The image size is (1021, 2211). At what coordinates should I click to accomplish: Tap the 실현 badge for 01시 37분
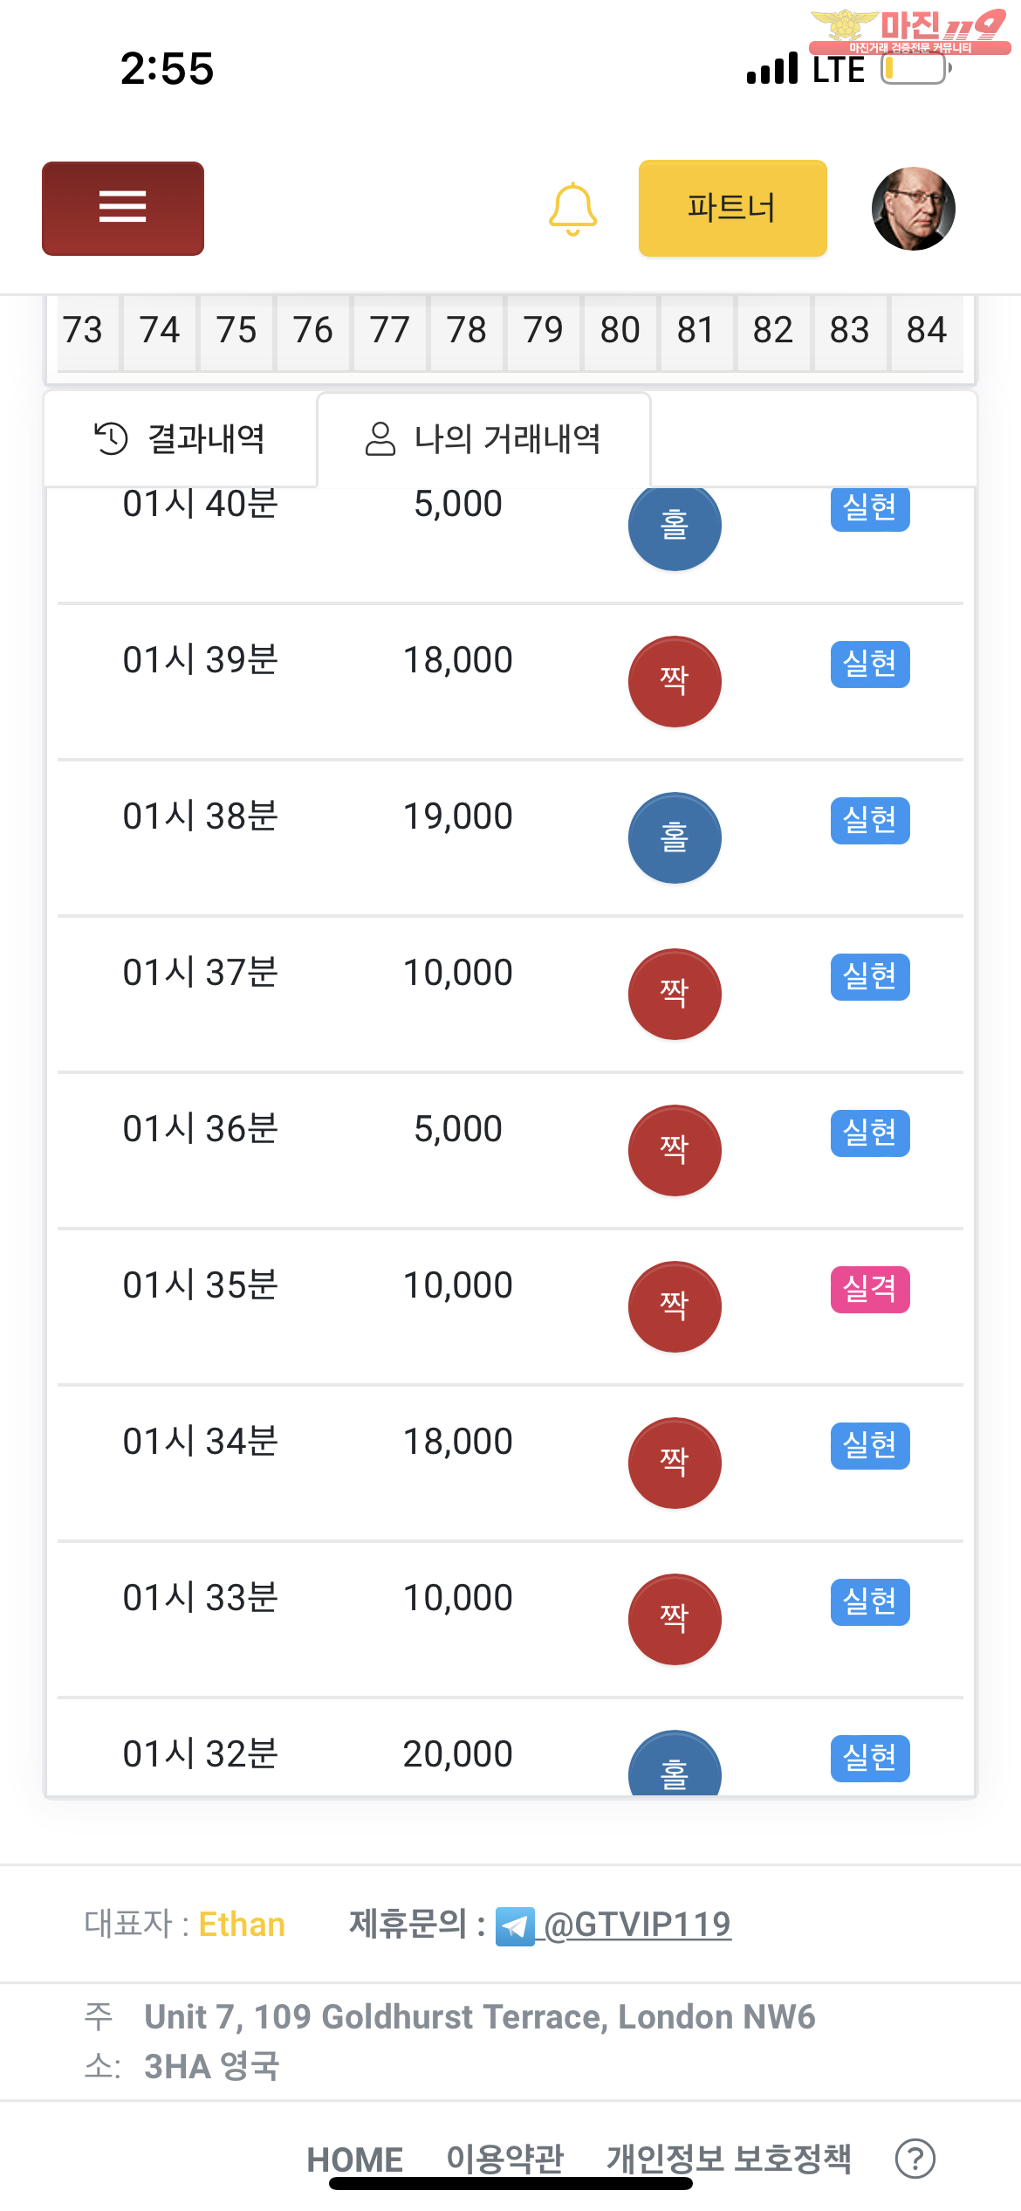(869, 976)
